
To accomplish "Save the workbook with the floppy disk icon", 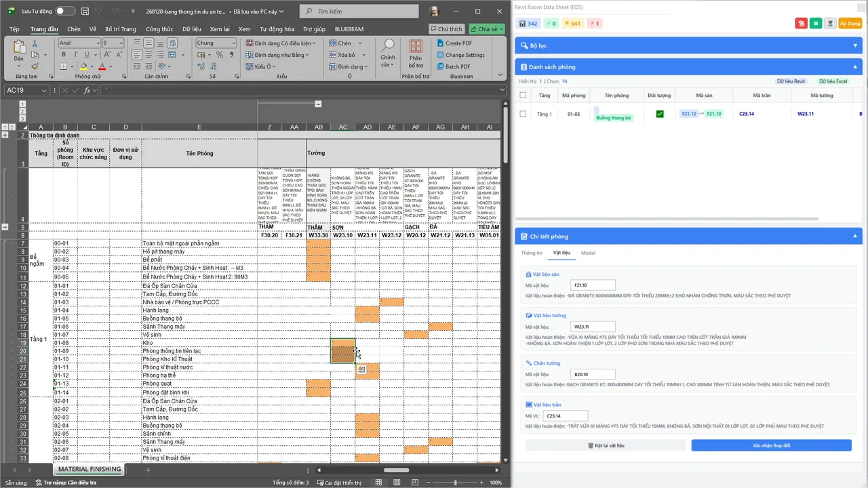I will pos(84,12).
